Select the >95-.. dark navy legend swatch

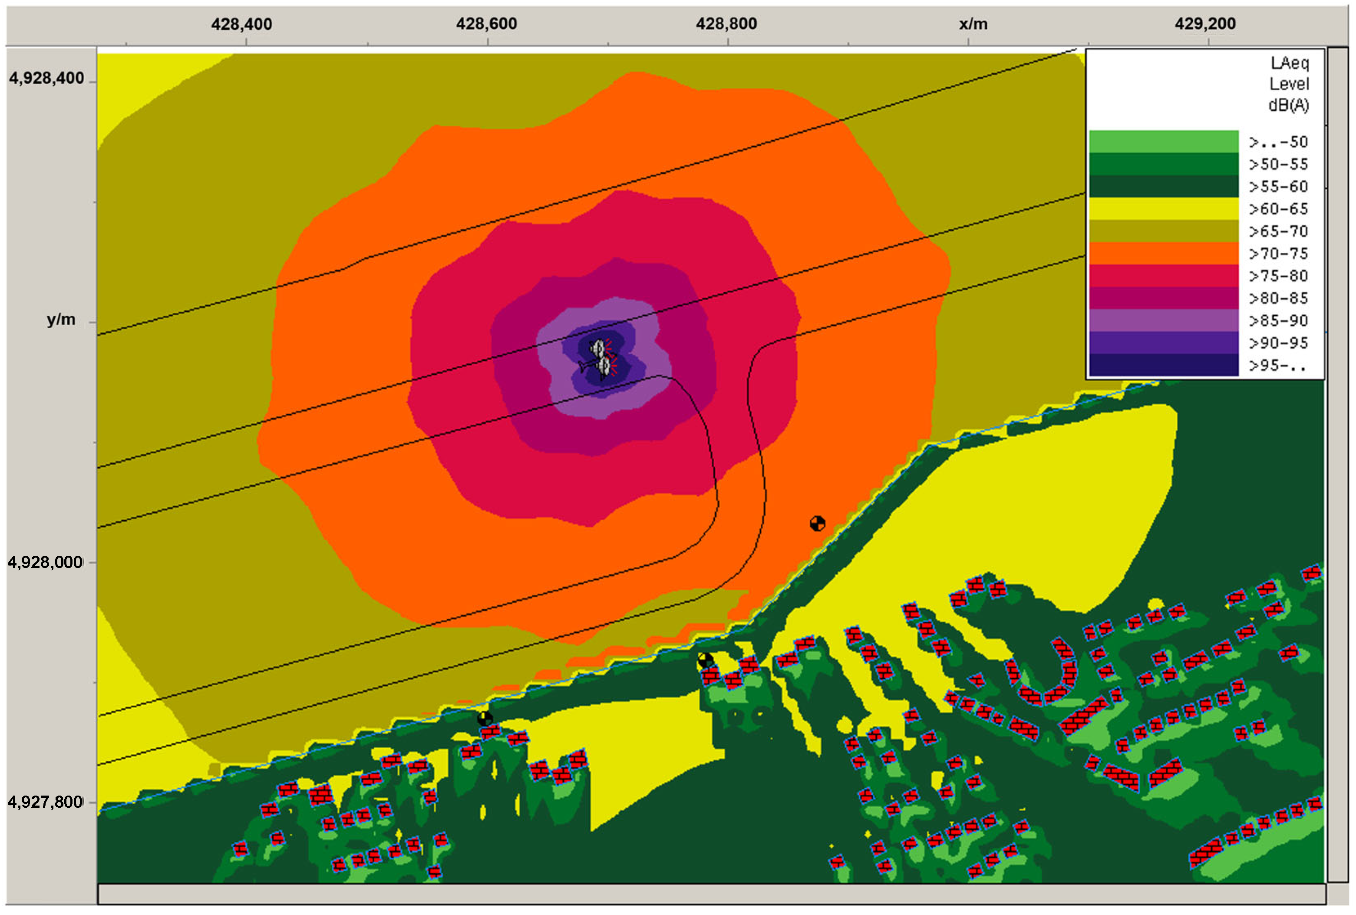pyautogui.click(x=1163, y=365)
